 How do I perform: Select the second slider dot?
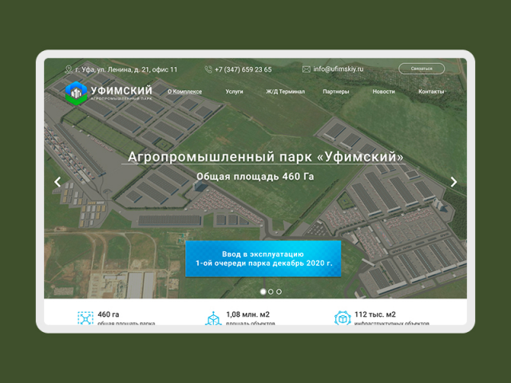pyautogui.click(x=271, y=291)
